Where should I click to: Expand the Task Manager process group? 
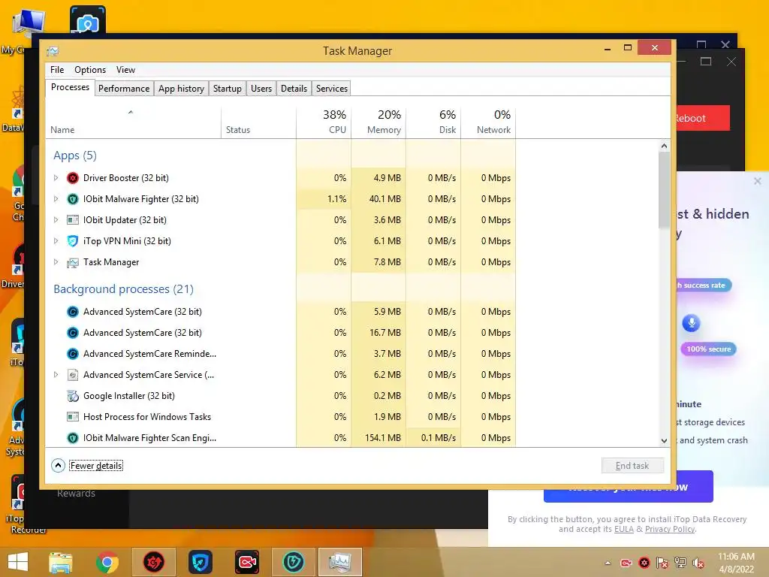pyautogui.click(x=56, y=262)
